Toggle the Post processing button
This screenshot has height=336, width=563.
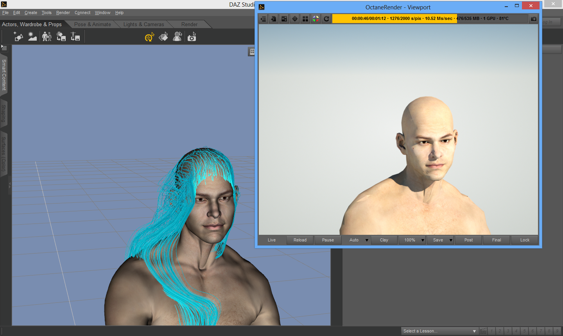468,240
